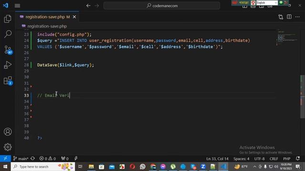Open Windows Start menu
The width and height of the screenshot is (305, 171).
[x=5, y=167]
